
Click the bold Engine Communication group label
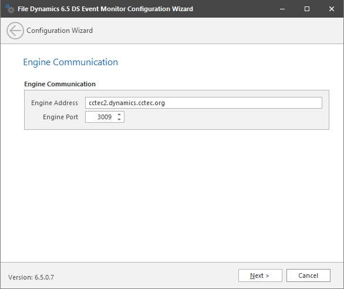pos(60,84)
